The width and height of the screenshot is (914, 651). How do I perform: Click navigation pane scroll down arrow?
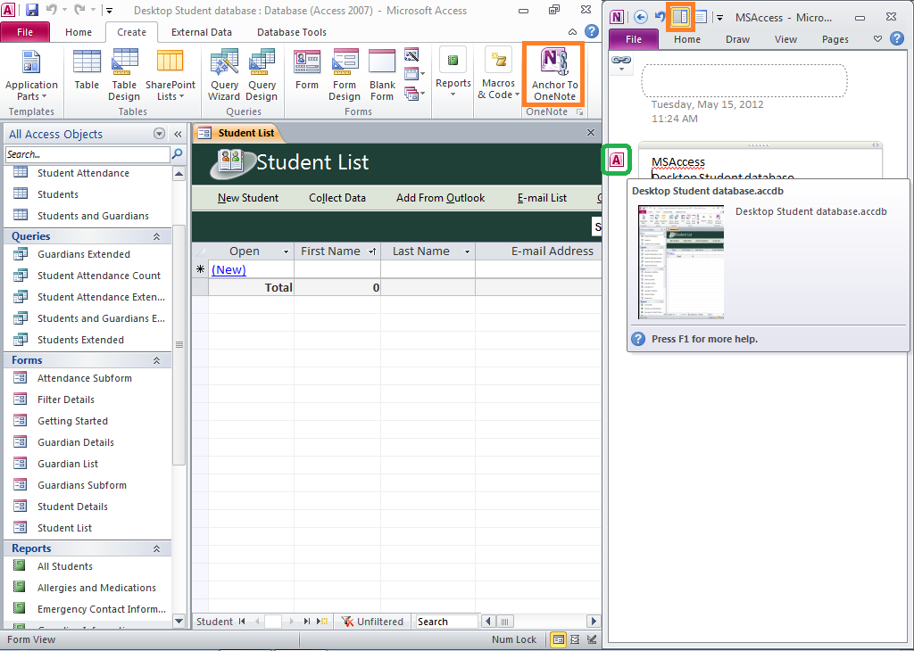[x=179, y=621]
